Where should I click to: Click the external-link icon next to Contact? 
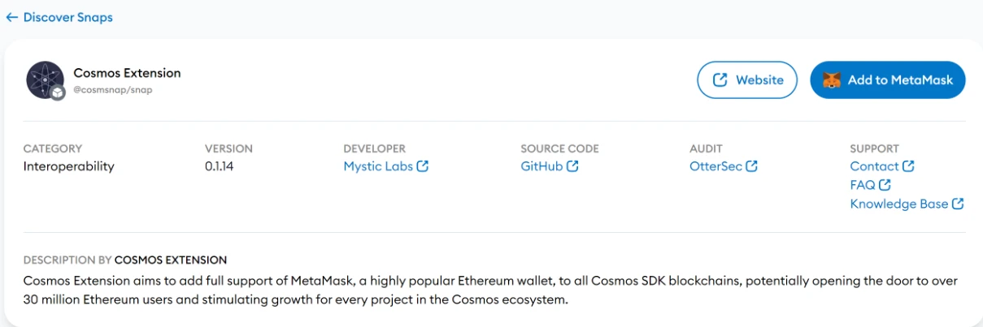pyautogui.click(x=908, y=166)
